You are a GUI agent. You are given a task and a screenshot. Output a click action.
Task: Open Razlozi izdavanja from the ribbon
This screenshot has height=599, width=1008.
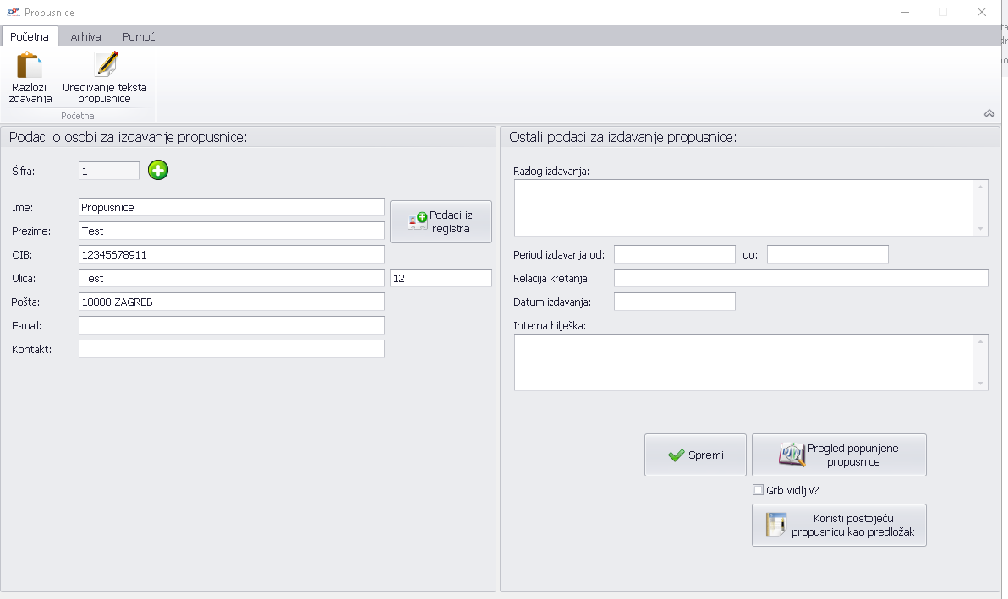click(30, 77)
